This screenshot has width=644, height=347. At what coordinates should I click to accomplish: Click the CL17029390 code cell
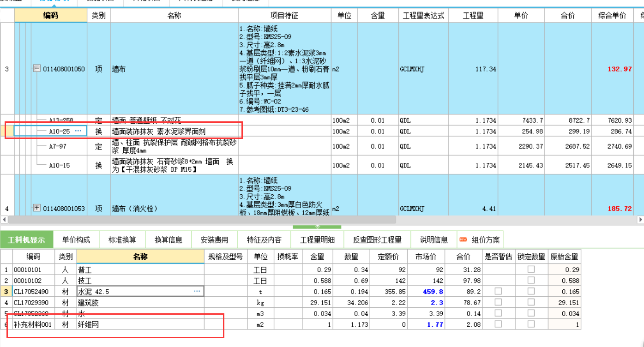(x=34, y=302)
